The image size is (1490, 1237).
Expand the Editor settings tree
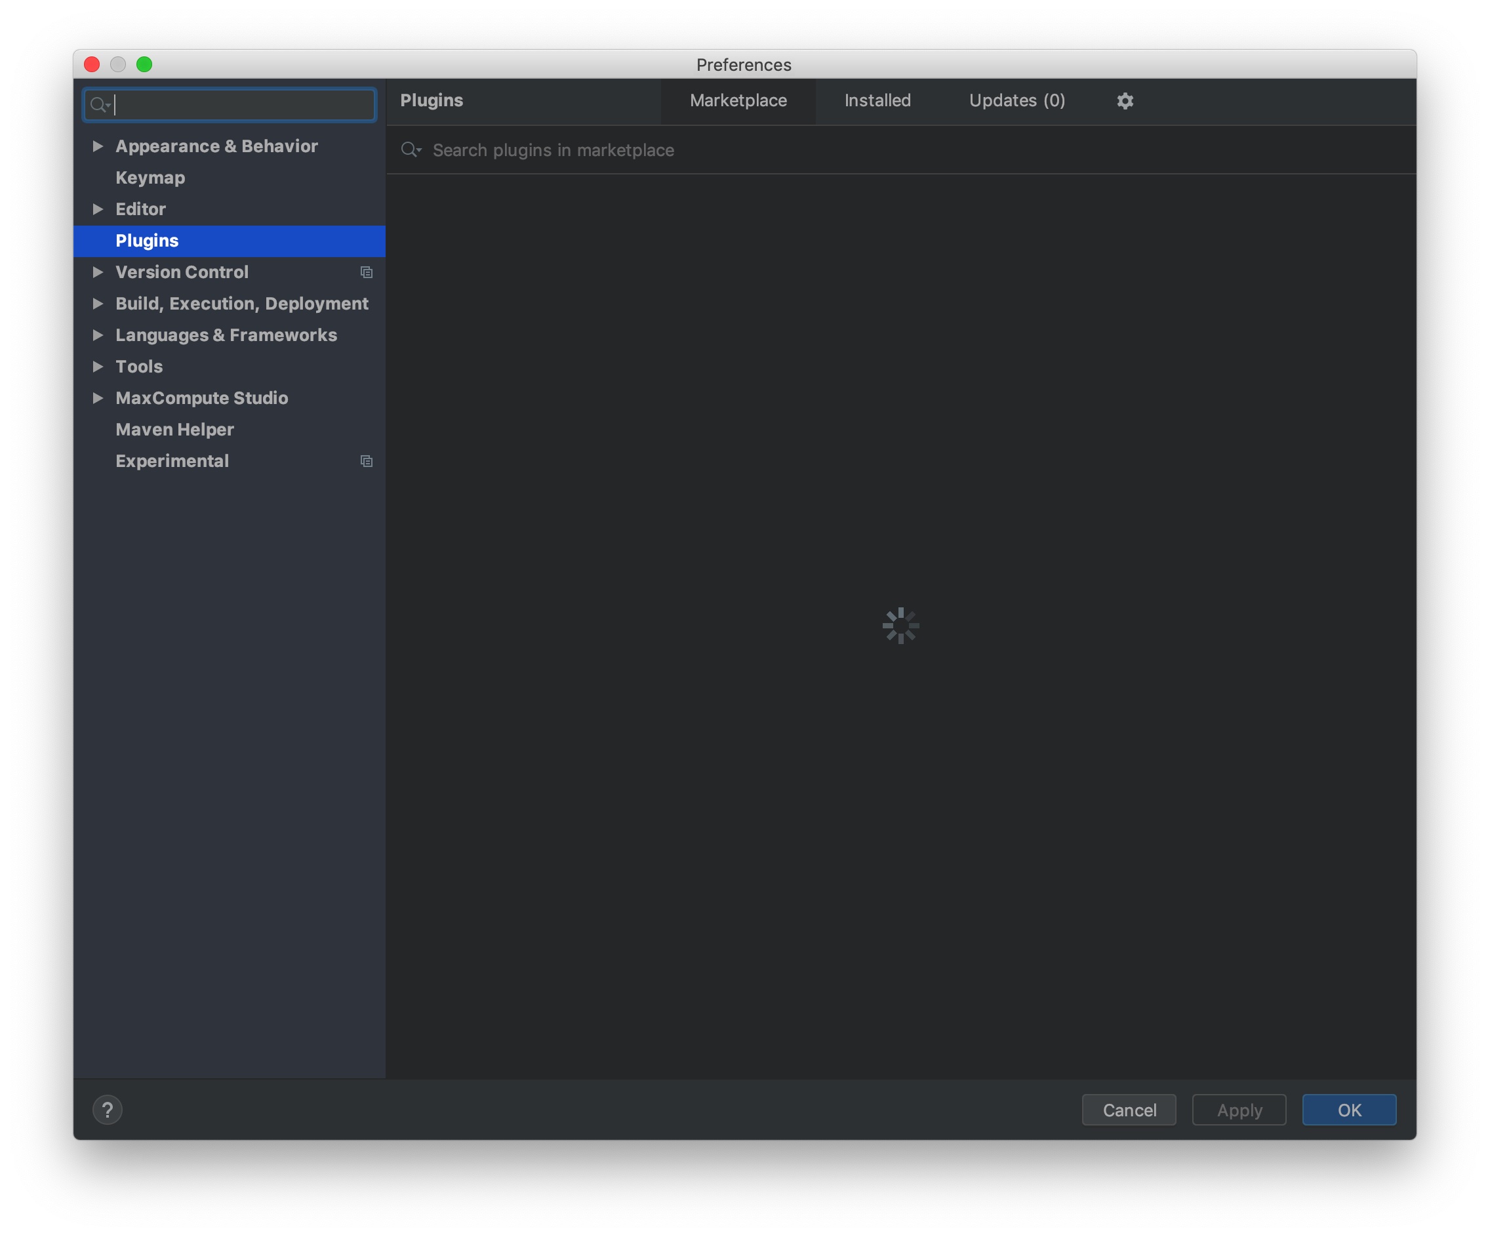[98, 209]
